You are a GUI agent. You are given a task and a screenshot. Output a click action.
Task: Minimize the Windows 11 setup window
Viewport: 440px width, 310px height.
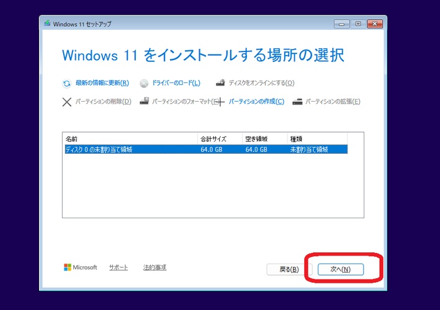[341, 24]
